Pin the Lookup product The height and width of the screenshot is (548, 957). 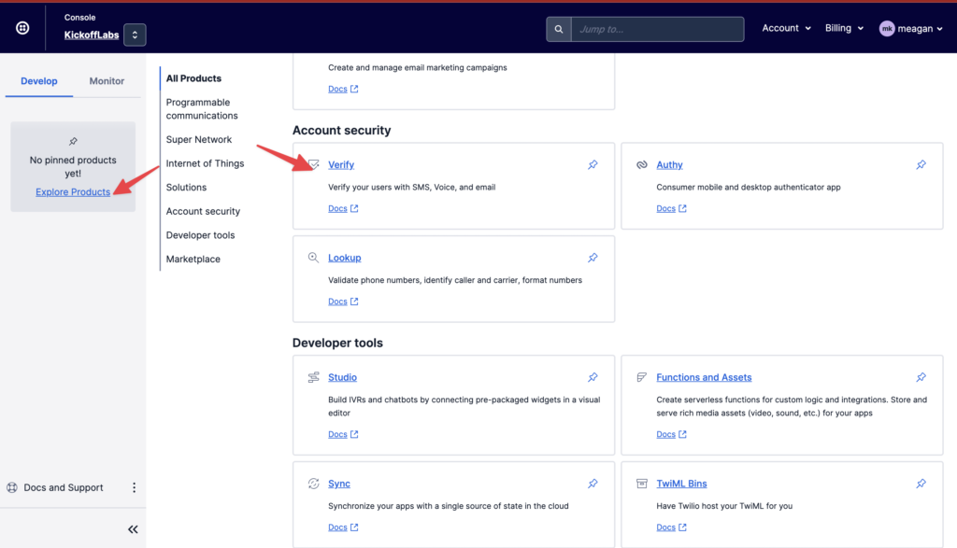(x=593, y=258)
